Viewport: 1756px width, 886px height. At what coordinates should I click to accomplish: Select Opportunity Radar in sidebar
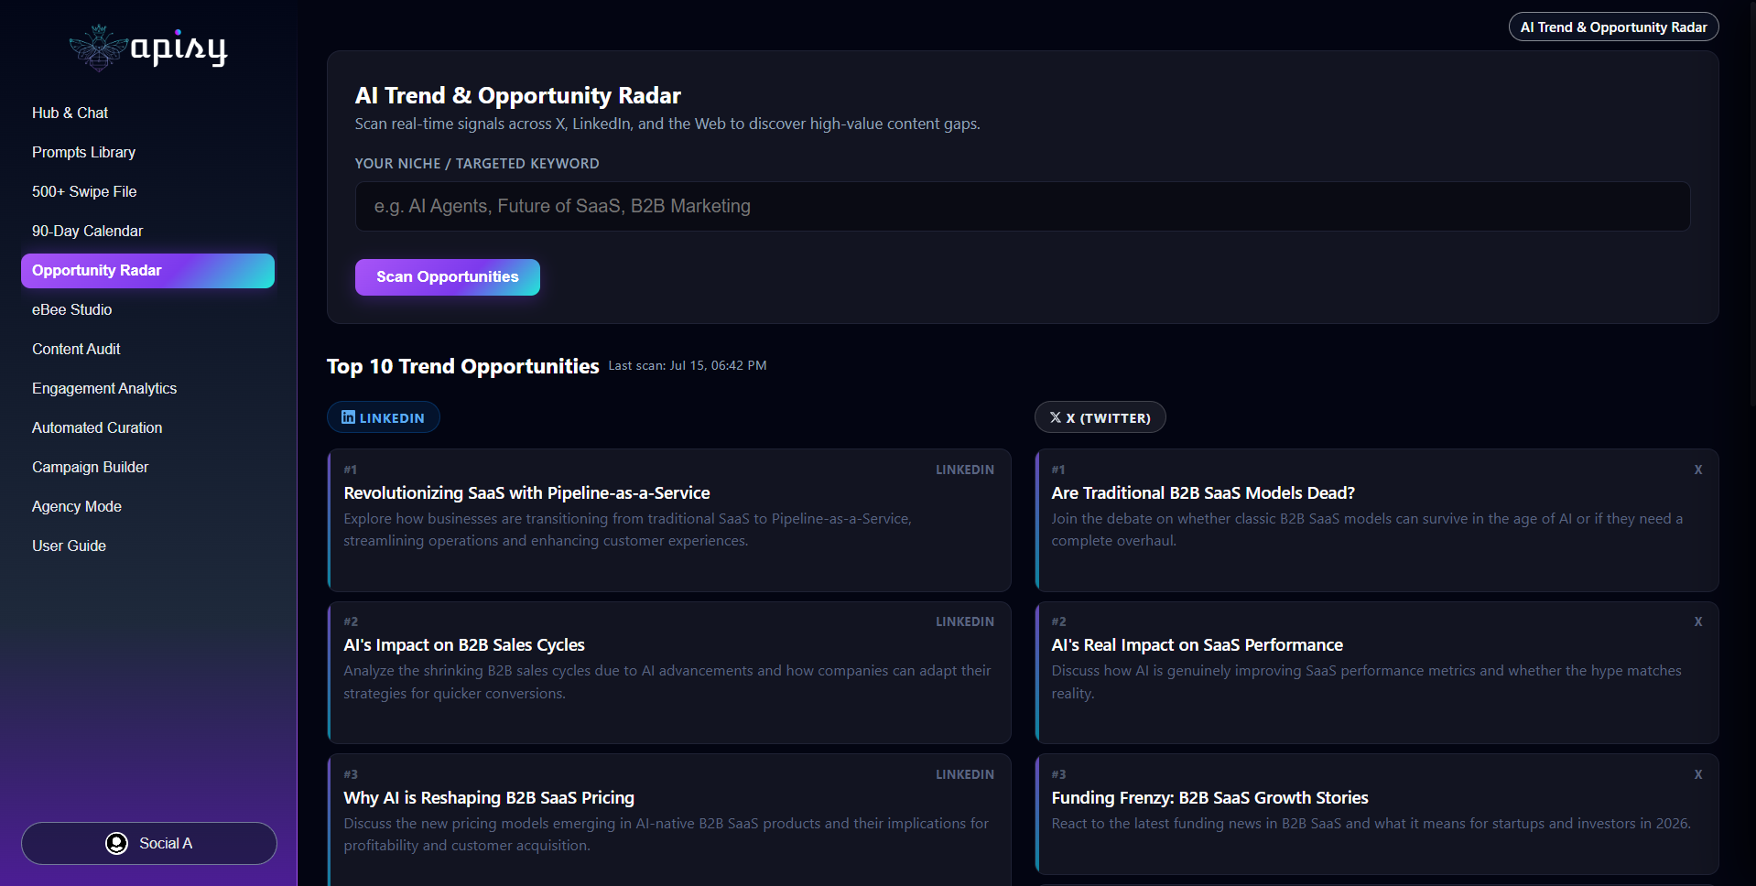147,271
